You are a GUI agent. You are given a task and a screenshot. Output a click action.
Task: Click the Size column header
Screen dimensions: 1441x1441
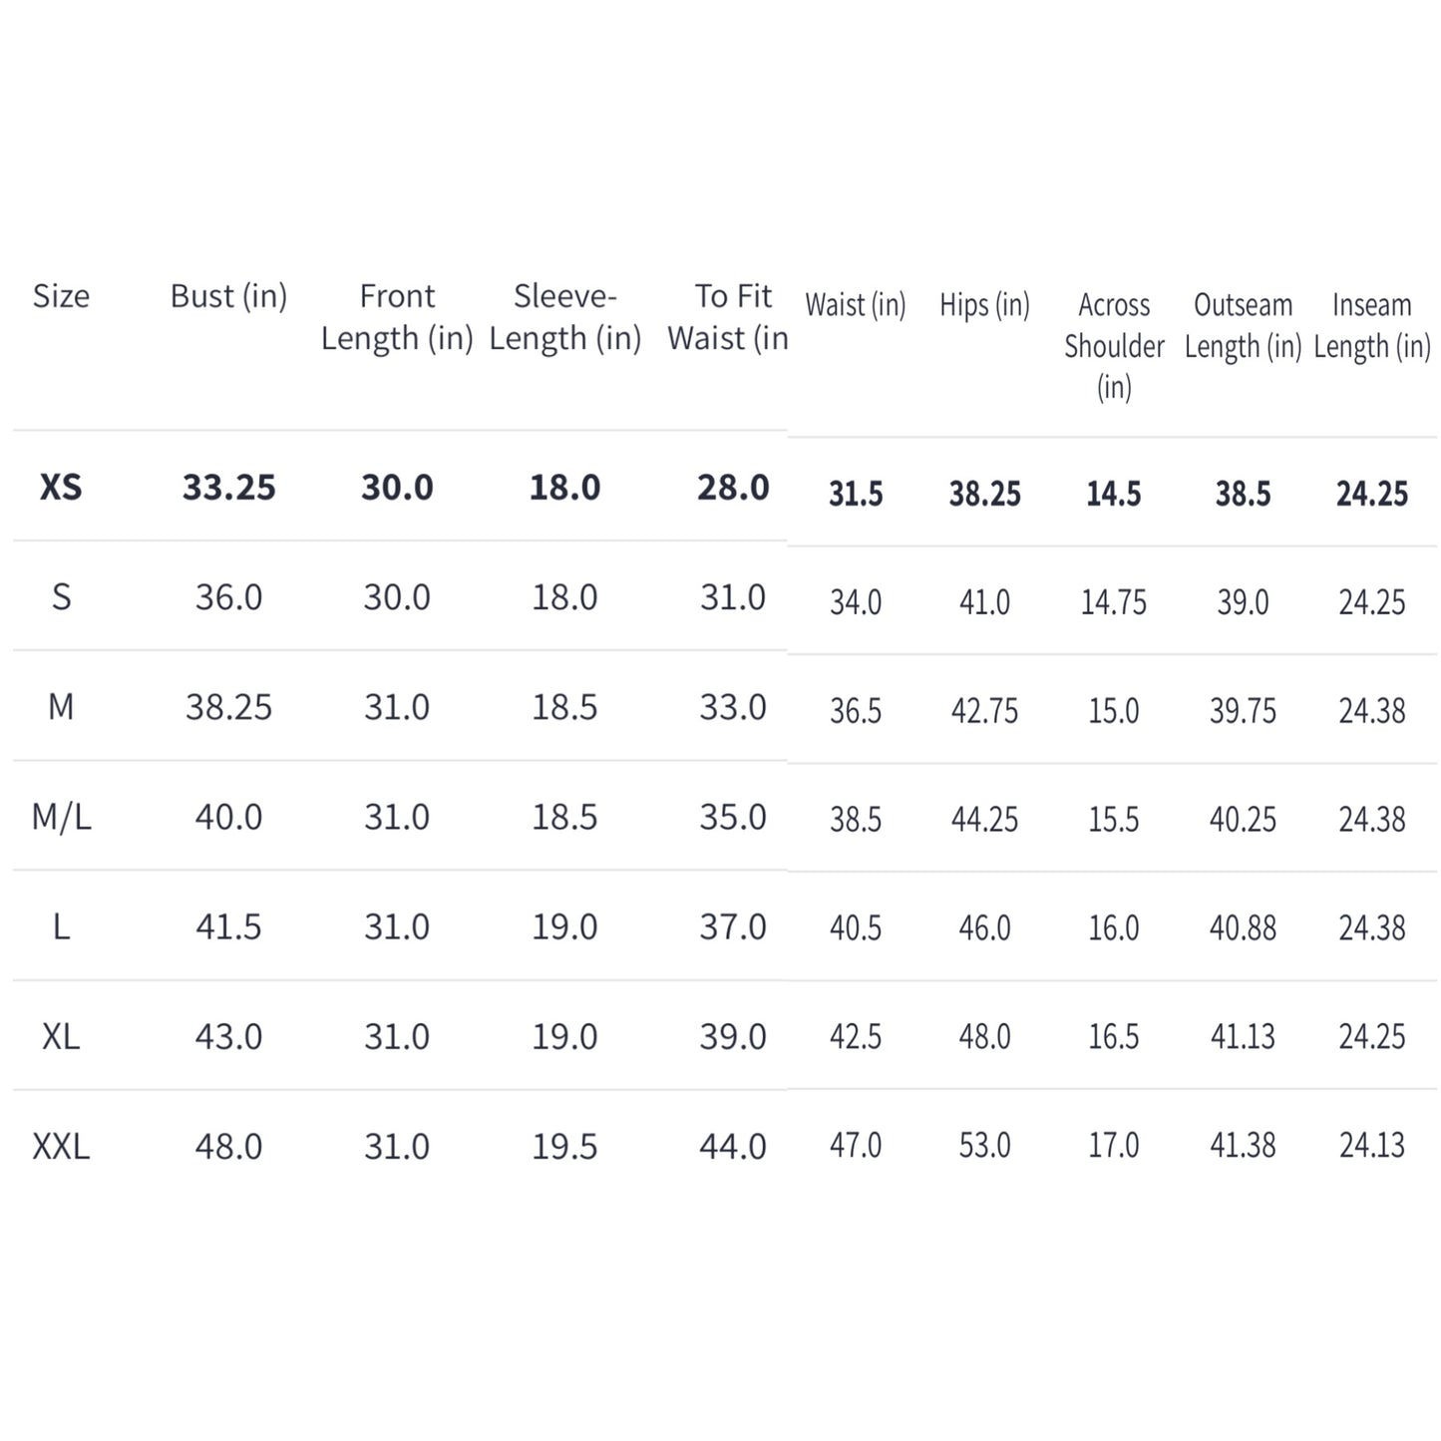click(61, 296)
